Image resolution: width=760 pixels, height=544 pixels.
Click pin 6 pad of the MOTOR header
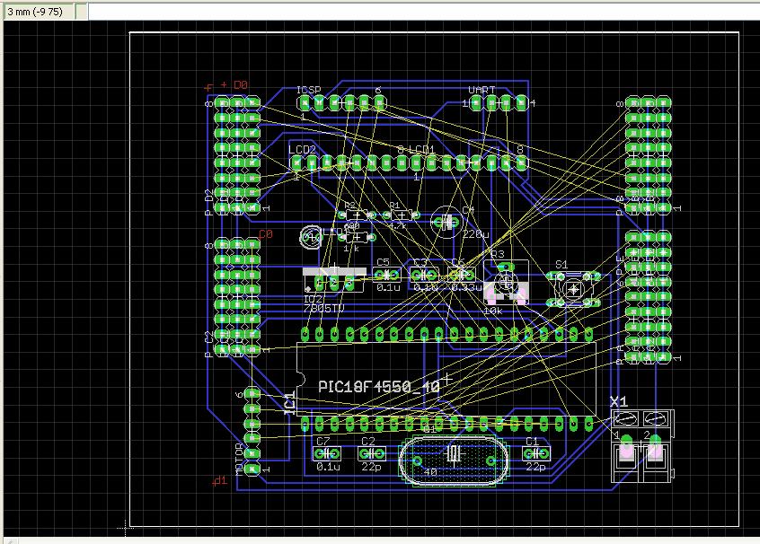pyautogui.click(x=252, y=393)
